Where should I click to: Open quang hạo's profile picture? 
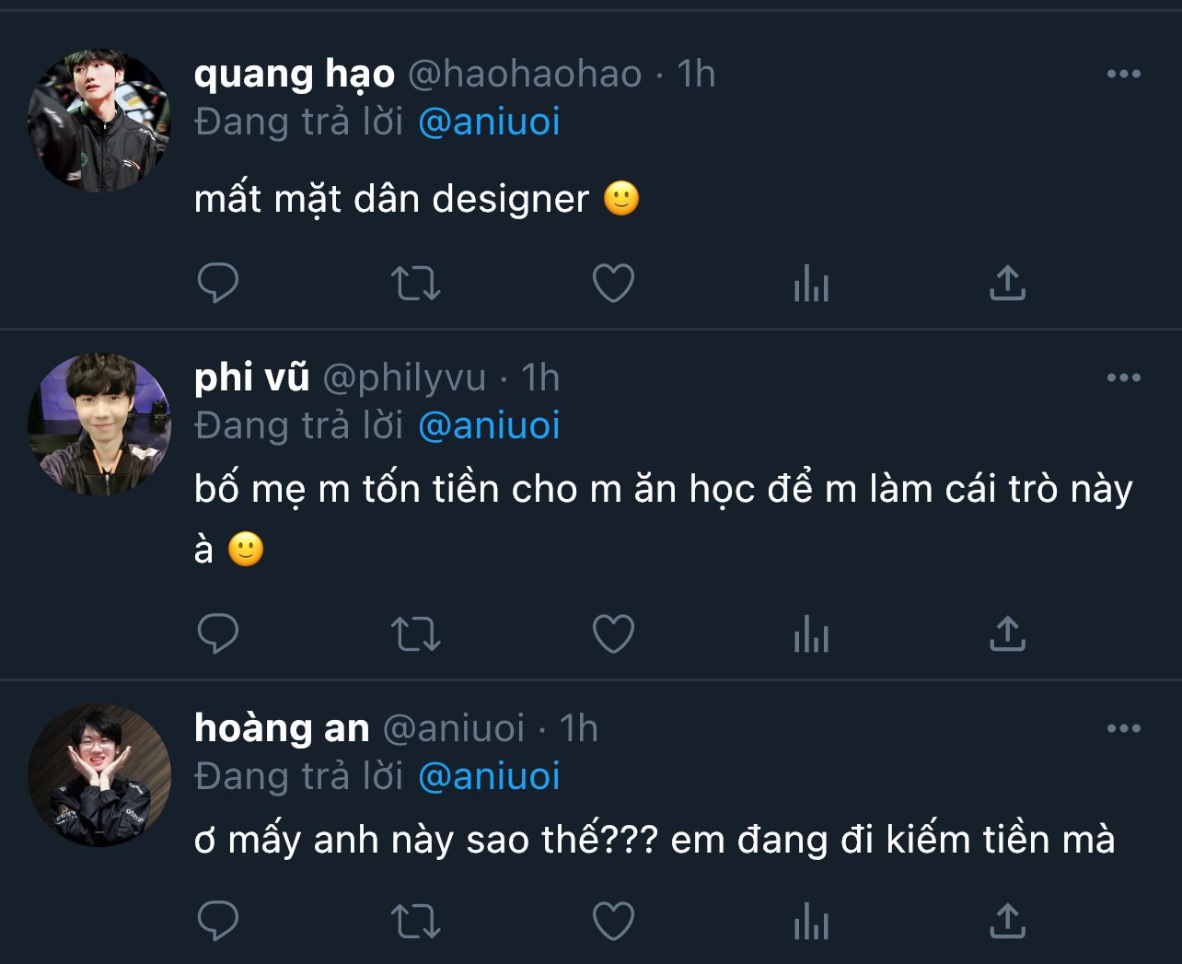tap(99, 121)
